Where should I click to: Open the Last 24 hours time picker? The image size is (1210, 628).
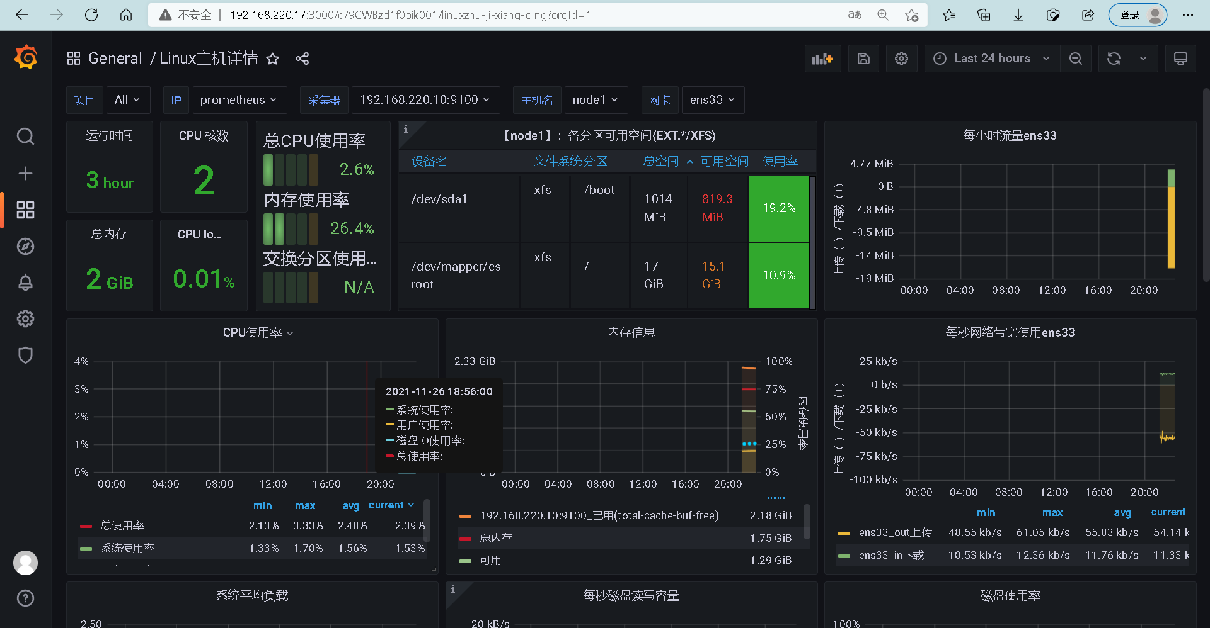(992, 59)
